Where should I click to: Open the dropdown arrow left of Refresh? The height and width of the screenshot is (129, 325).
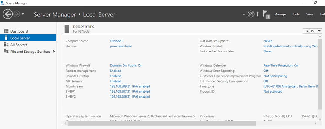click(244, 15)
